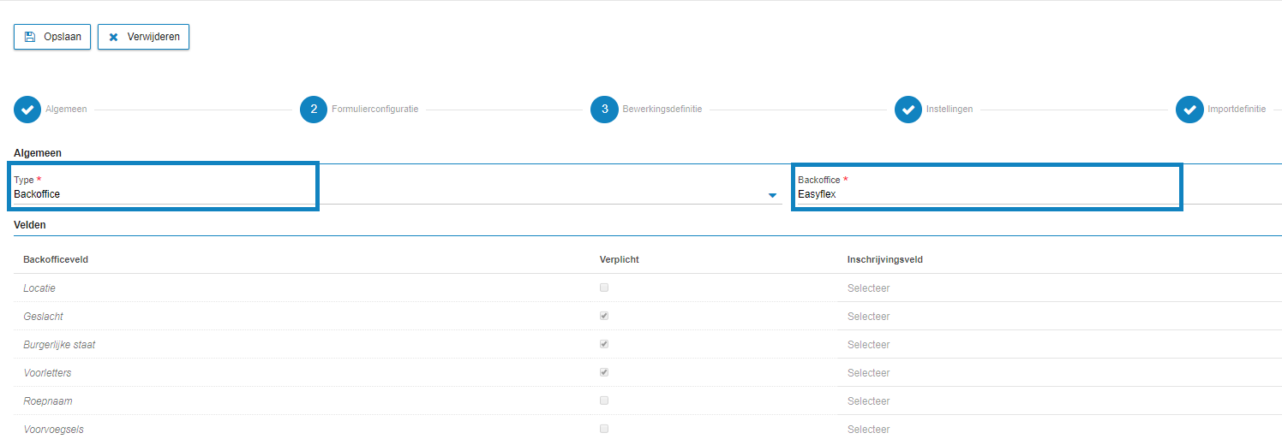Select the Instellingen step checkmark circle
The height and width of the screenshot is (439, 1282).
click(908, 110)
